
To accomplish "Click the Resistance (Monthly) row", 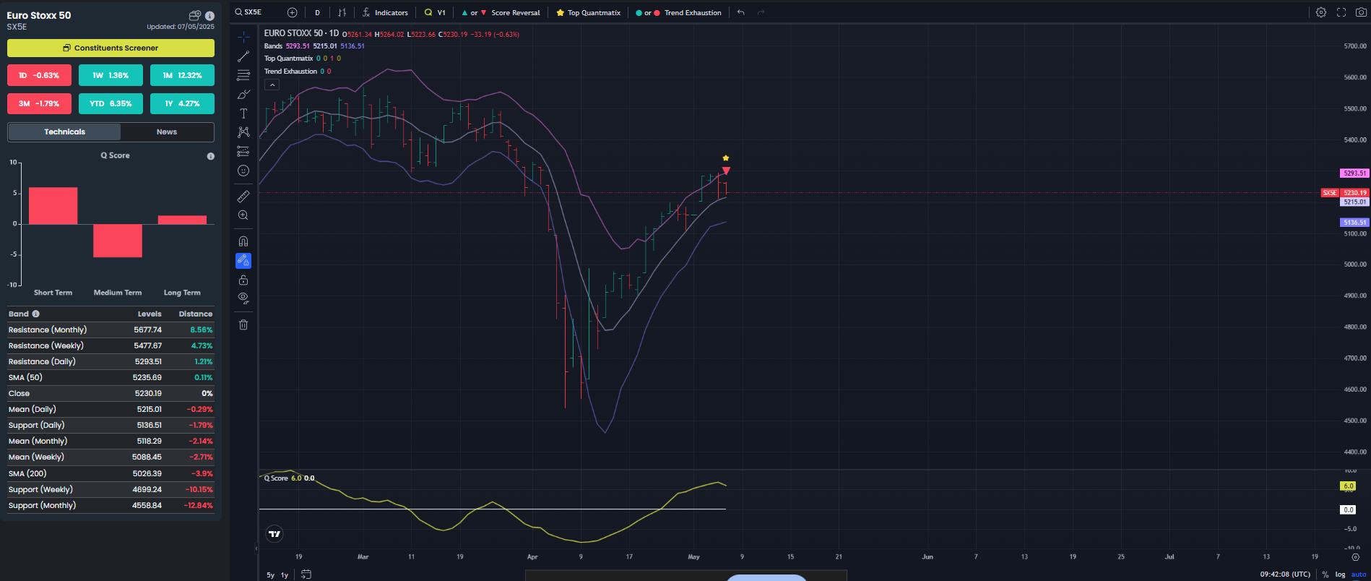I will (111, 330).
